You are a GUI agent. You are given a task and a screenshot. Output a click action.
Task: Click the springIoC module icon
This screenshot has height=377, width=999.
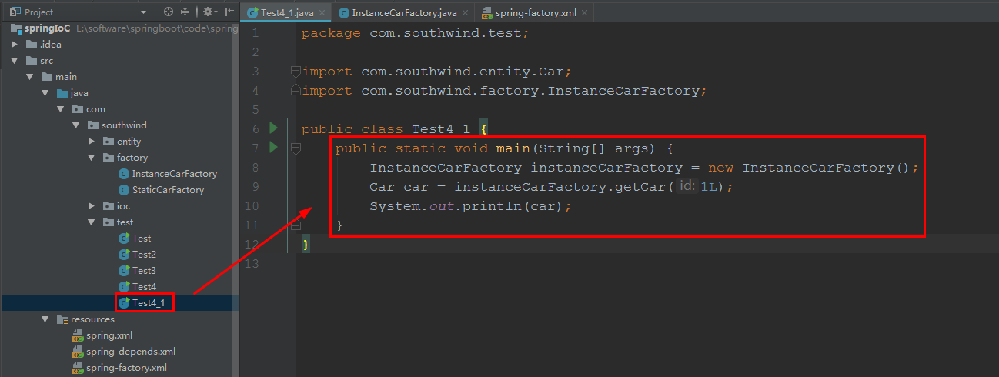pos(16,28)
